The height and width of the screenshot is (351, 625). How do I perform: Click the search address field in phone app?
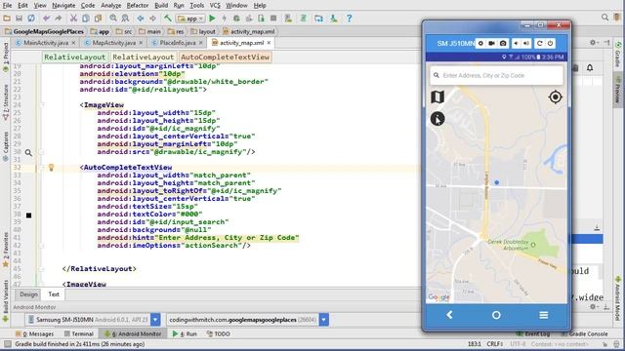[497, 75]
